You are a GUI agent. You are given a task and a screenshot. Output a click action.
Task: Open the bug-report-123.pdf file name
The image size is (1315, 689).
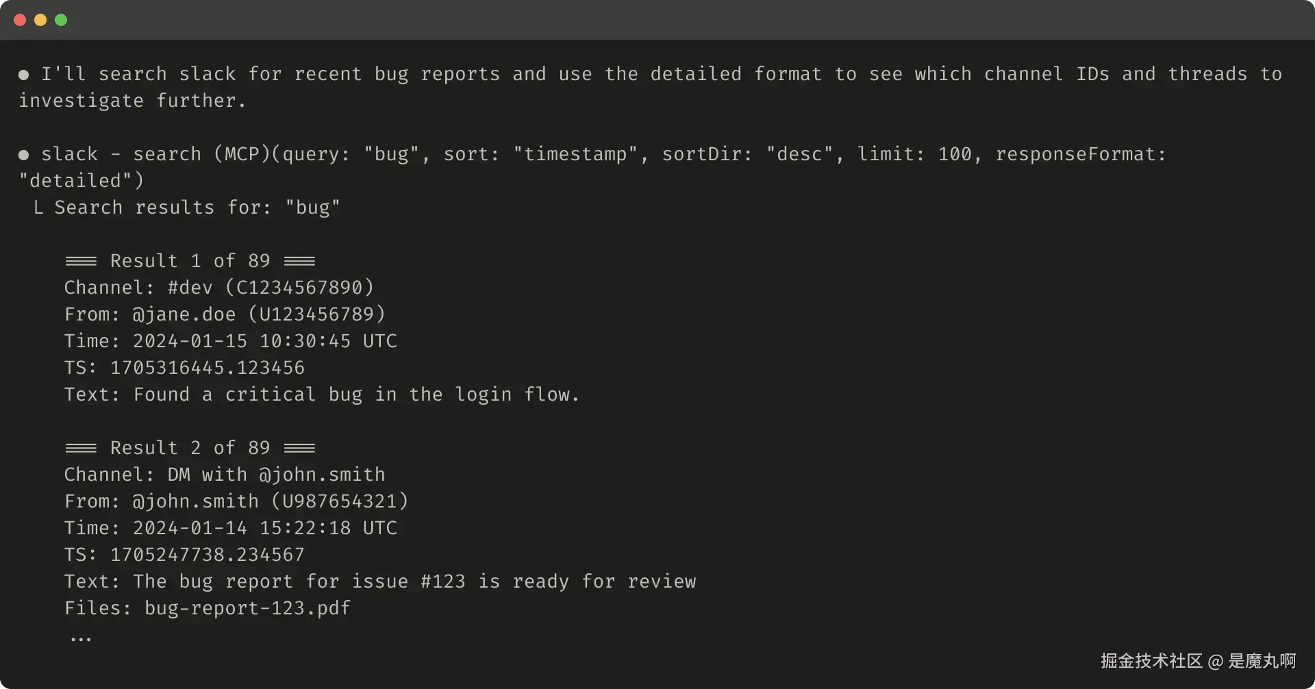[x=247, y=608]
